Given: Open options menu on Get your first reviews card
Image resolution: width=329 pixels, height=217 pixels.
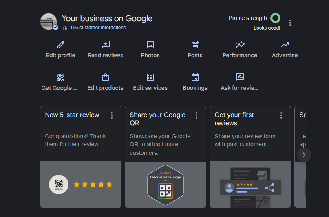Looking at the screenshot, I should click(281, 115).
